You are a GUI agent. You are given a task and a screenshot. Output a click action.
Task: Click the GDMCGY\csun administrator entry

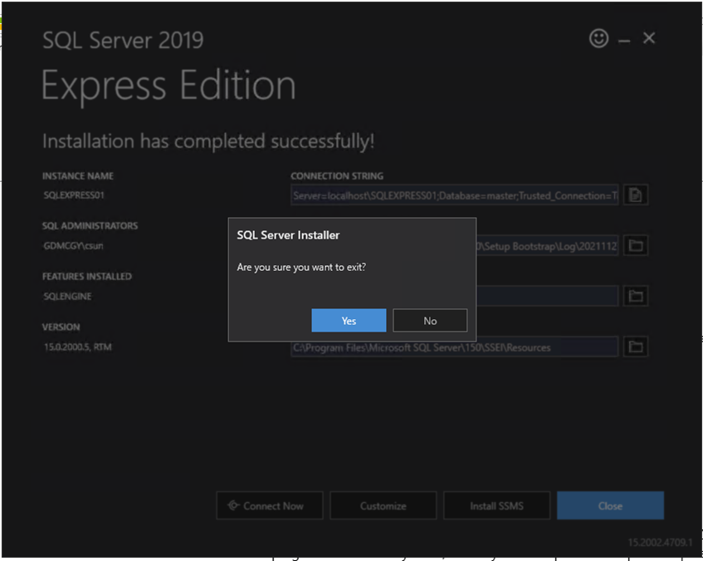(74, 246)
